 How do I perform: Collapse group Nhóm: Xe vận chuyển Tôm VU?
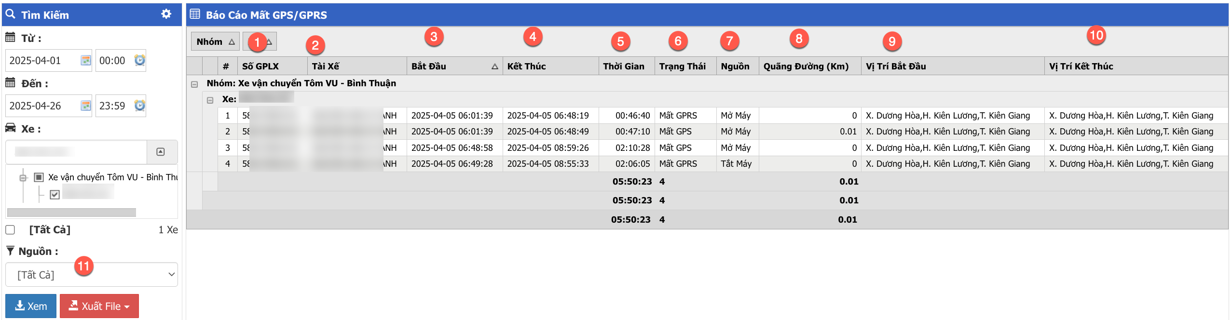tap(194, 84)
